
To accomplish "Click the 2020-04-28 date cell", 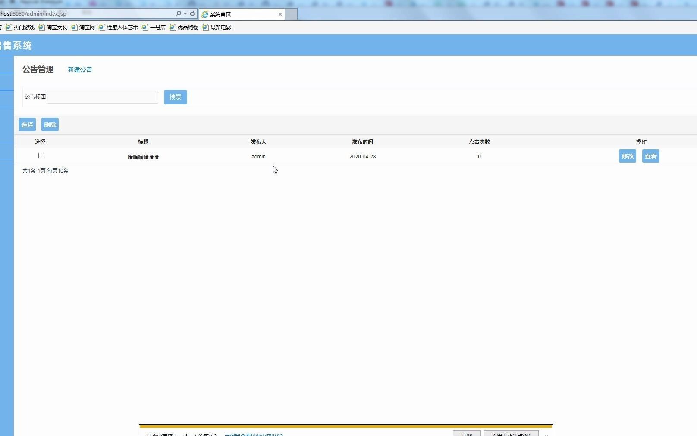I will point(362,157).
